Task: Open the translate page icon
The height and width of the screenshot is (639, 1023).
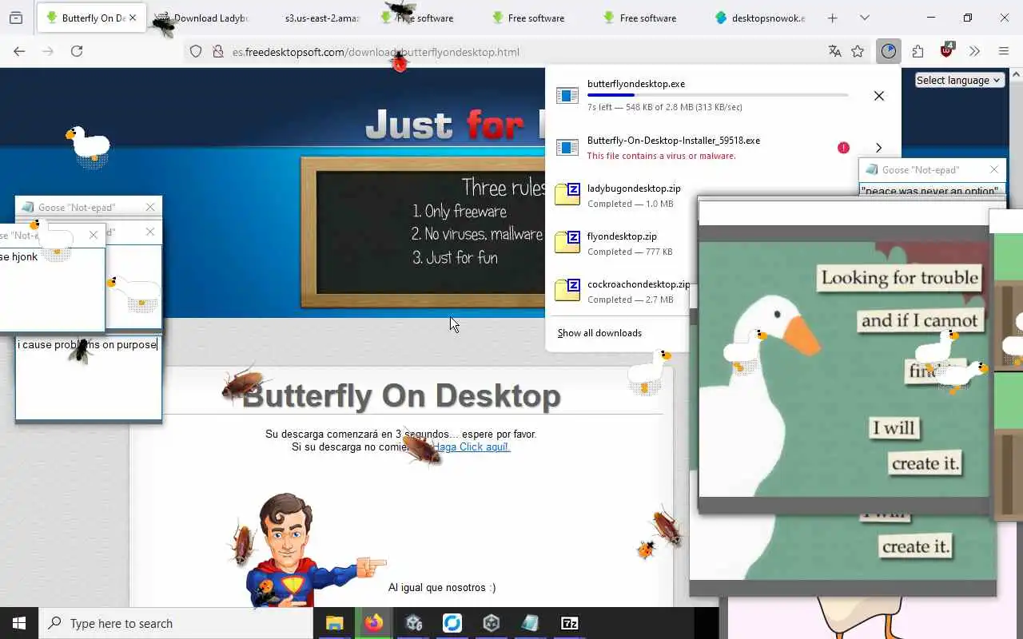Action: click(834, 51)
